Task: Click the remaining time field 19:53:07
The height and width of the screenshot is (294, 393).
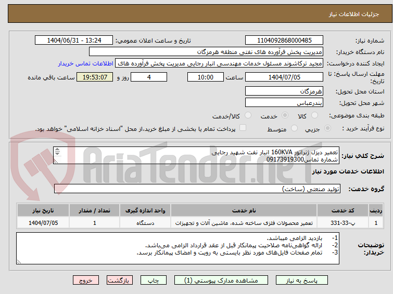Action: point(95,77)
